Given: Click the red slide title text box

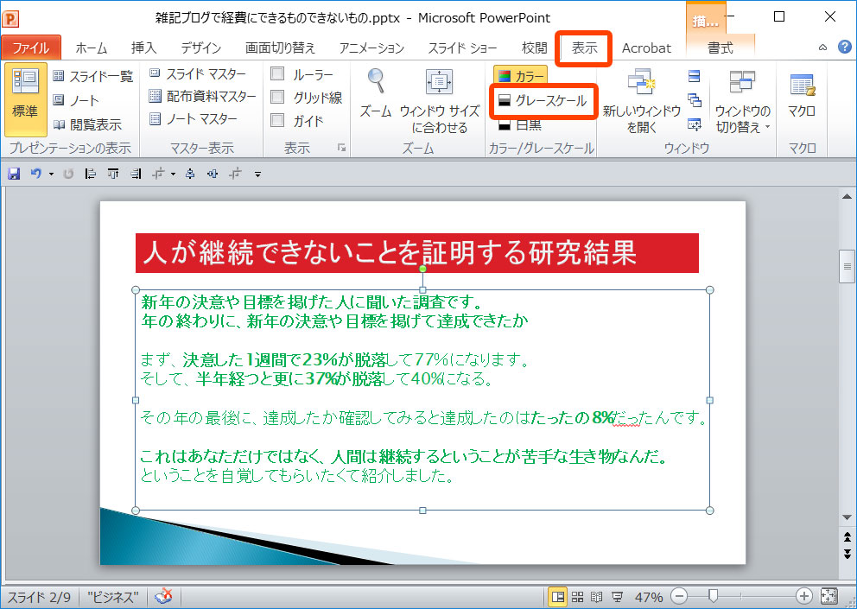Looking at the screenshot, I should point(416,253).
